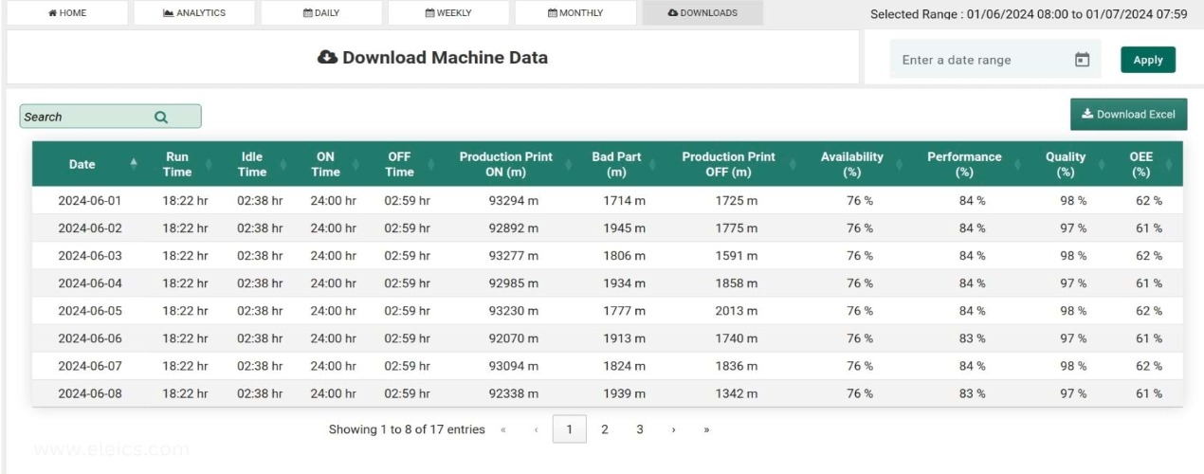Sort by Quality (%) column header
The image size is (1204, 474).
[1065, 164]
